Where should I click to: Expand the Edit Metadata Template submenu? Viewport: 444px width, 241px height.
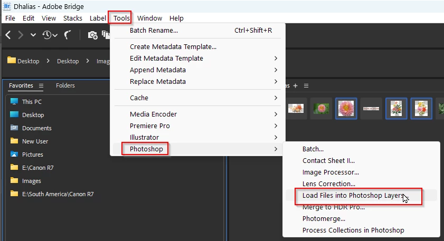[197, 58]
